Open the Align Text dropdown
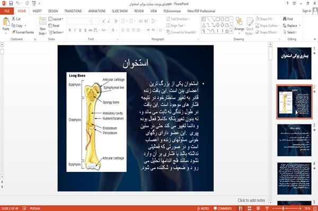The width and height of the screenshot is (318, 211). 175,25
